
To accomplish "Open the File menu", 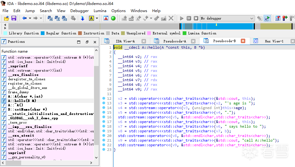I will tap(5, 11).
